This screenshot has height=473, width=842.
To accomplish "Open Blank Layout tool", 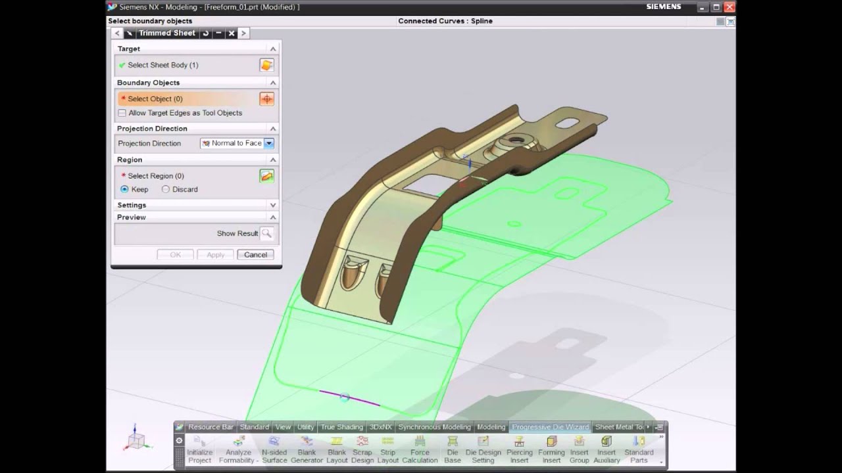I will pyautogui.click(x=337, y=449).
